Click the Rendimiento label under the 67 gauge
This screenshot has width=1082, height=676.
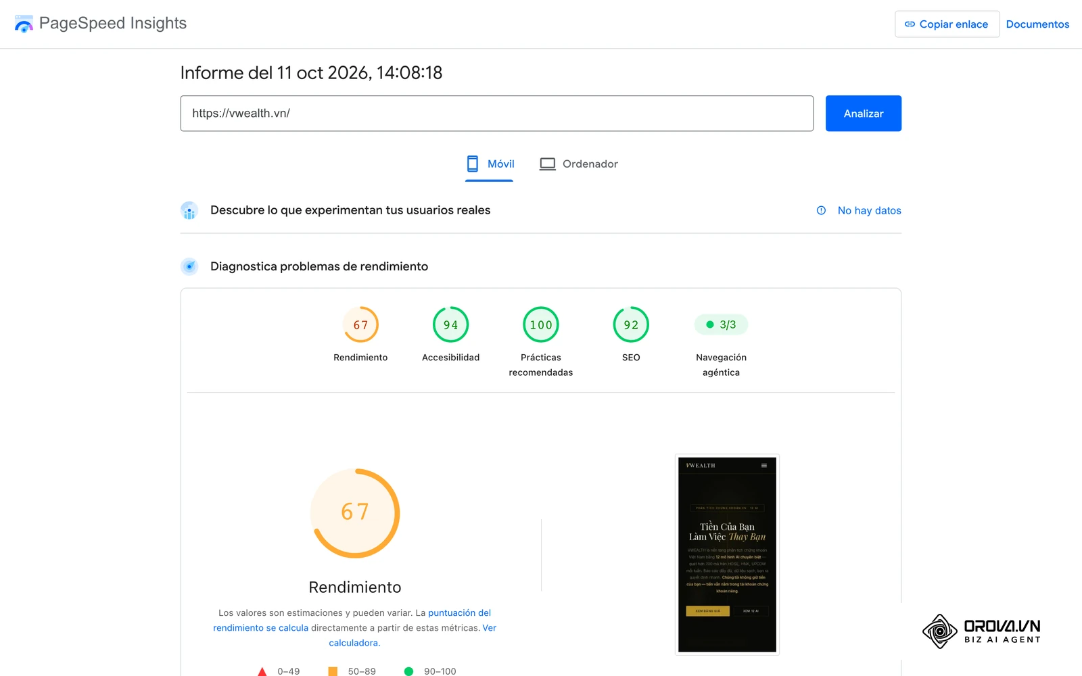click(360, 358)
